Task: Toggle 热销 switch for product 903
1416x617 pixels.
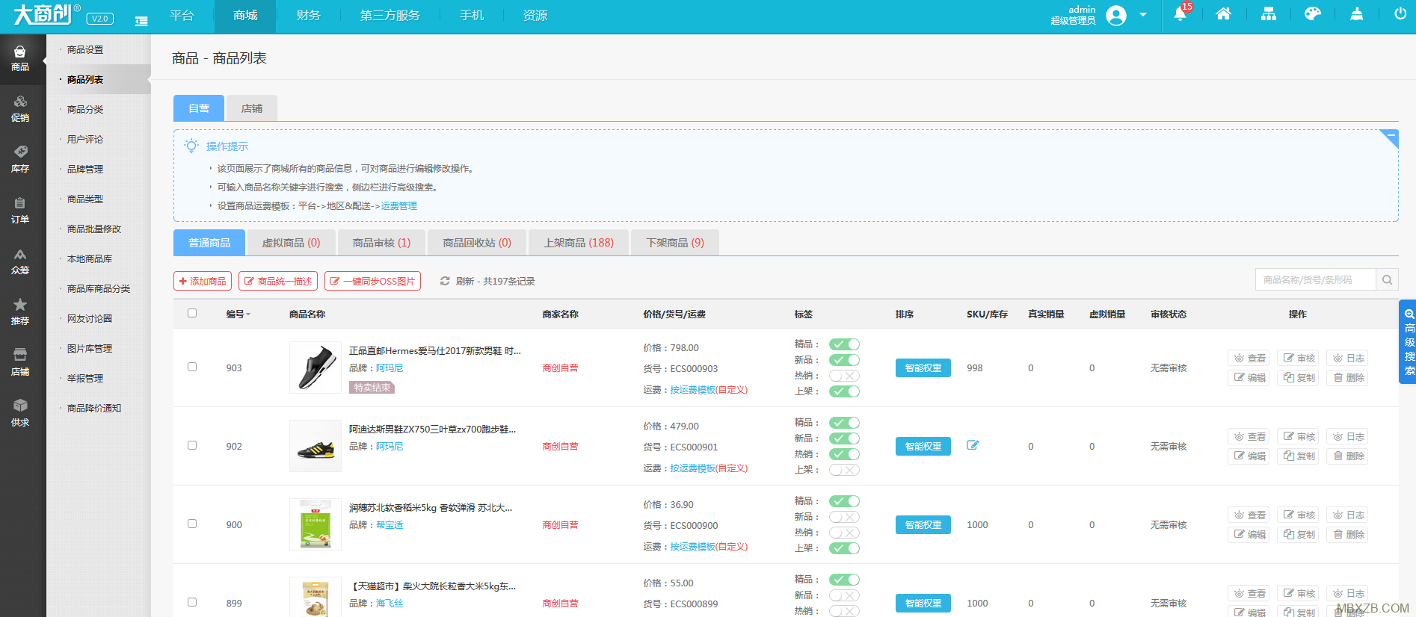Action: [844, 376]
